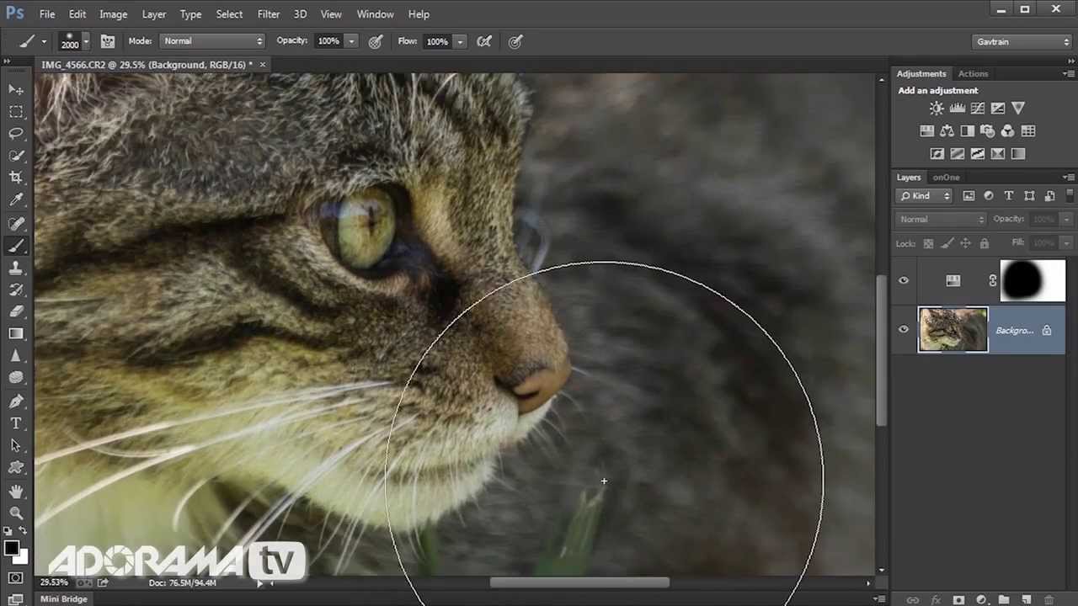Toggle lock image pixels
The height and width of the screenshot is (606, 1078).
(x=947, y=243)
